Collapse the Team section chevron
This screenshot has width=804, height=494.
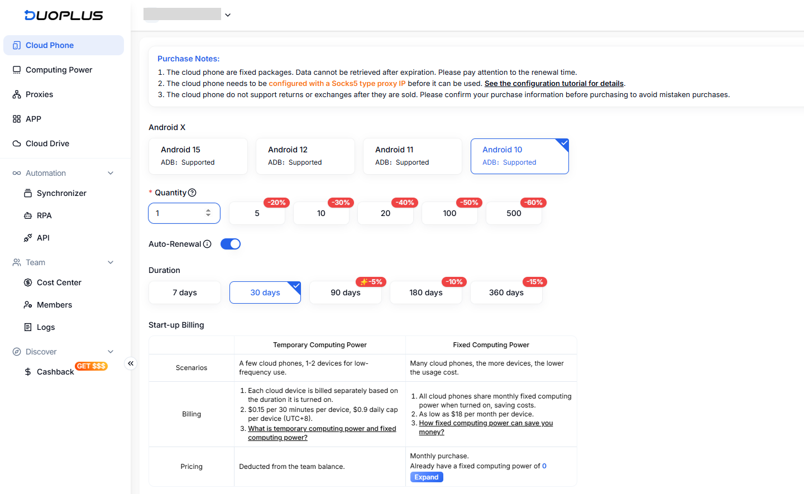coord(111,262)
